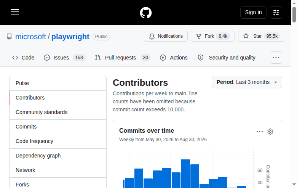Open chart ellipsis options menu
Viewport: 297px width, 188px height.
click(260, 132)
